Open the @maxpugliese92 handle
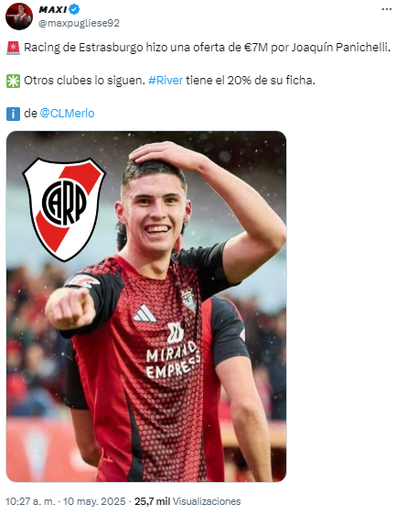The image size is (396, 515). pyautogui.click(x=79, y=23)
